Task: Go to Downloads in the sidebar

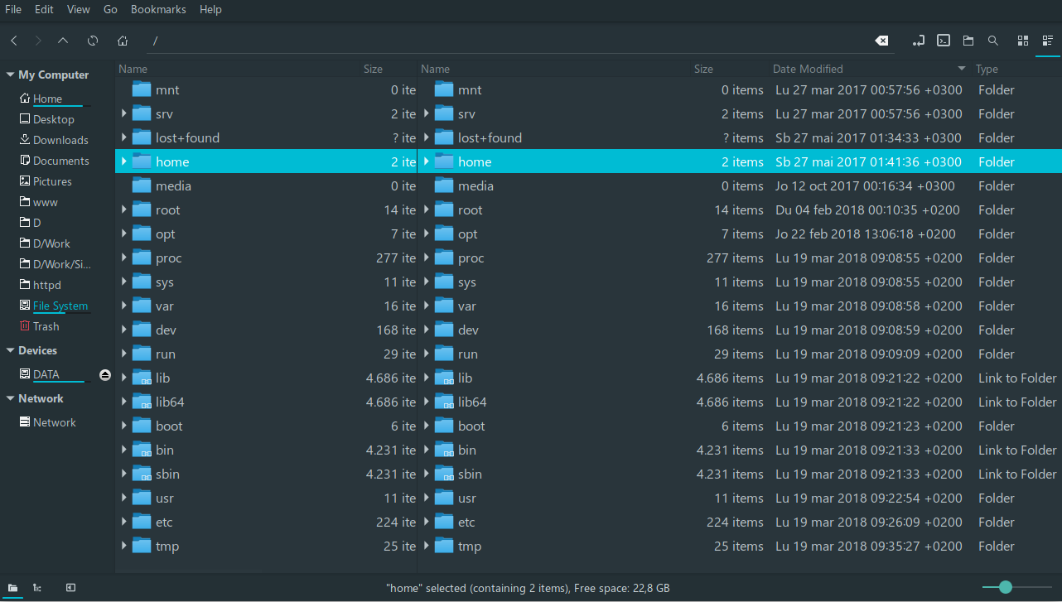Action: click(x=58, y=139)
